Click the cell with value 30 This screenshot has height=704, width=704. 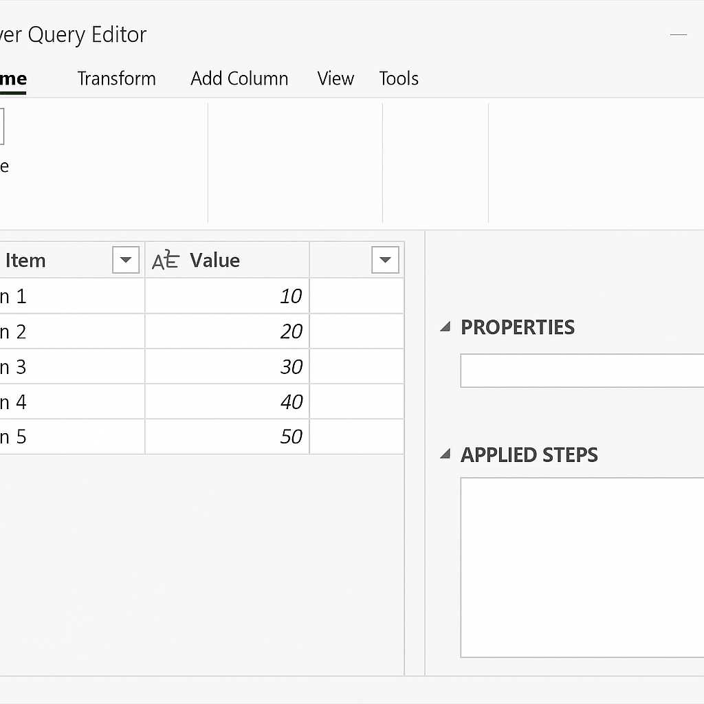click(227, 366)
